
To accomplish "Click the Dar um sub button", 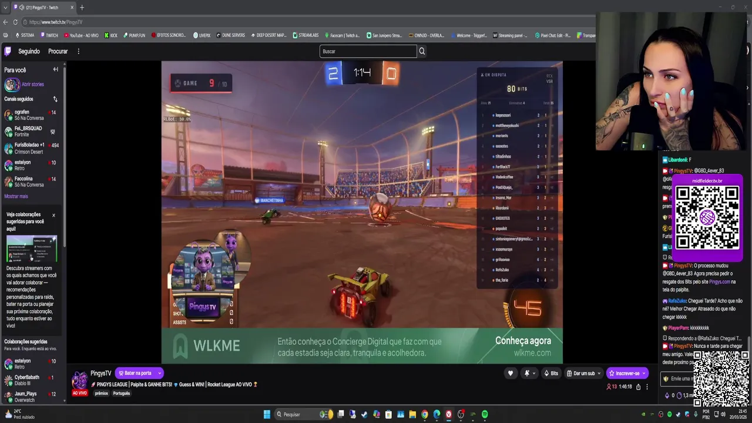I will click(584, 373).
